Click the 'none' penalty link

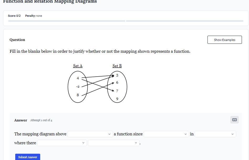click(39, 16)
